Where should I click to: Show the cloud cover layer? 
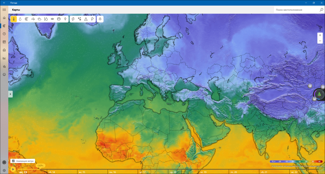tap(39, 19)
